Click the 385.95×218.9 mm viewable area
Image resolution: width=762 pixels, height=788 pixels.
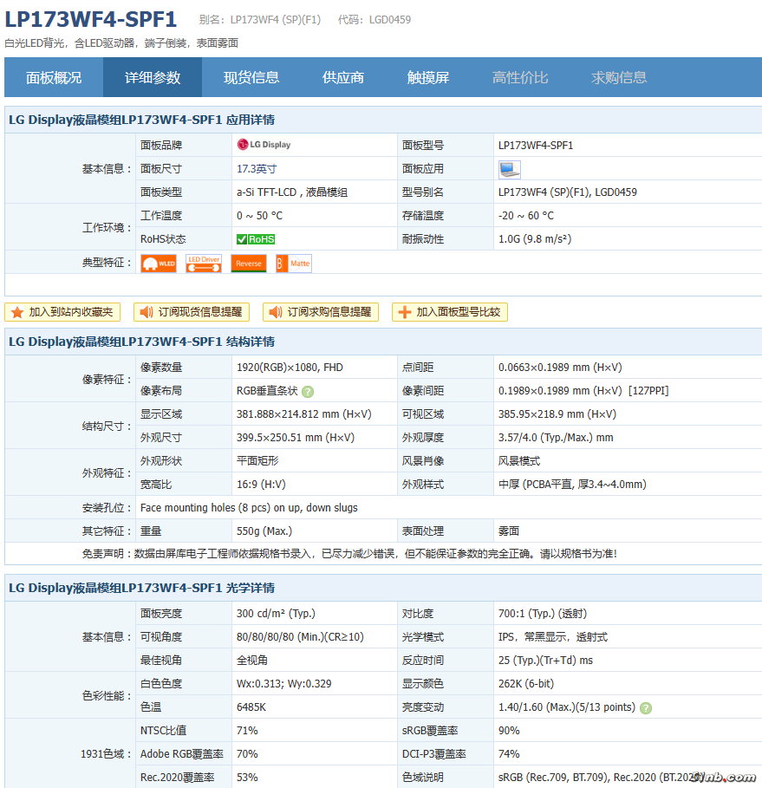click(x=557, y=414)
